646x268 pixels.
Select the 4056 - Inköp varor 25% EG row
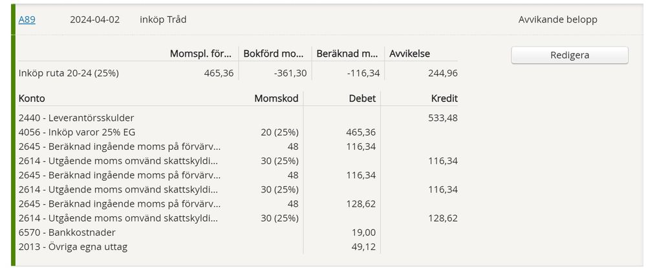(77, 132)
